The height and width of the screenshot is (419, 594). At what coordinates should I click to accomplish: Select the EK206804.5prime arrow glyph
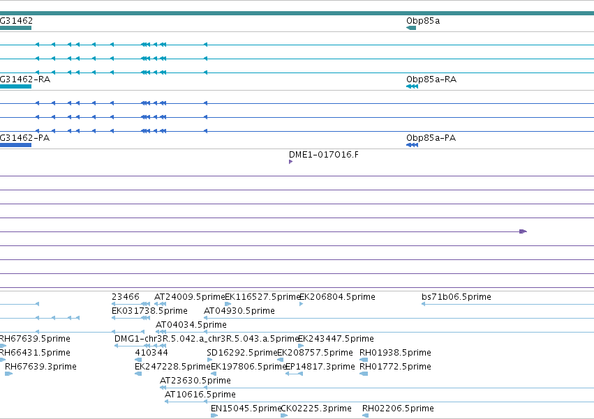coord(301,304)
